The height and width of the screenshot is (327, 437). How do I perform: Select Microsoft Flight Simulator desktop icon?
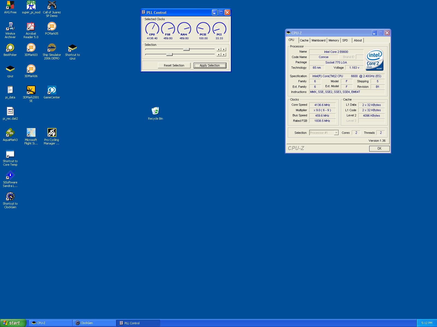pos(31,137)
